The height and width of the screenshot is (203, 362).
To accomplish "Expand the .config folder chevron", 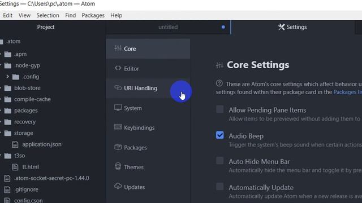I will pos(7,77).
